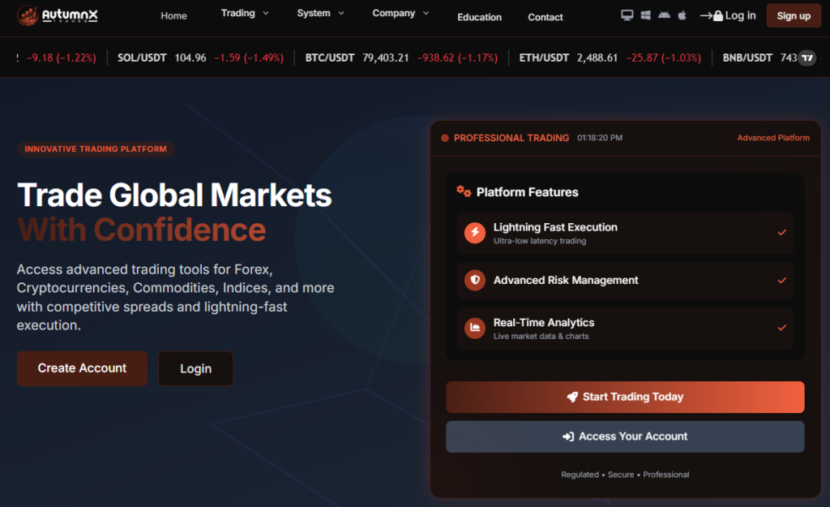830x507 pixels.
Task: Open the Education page
Action: point(479,17)
